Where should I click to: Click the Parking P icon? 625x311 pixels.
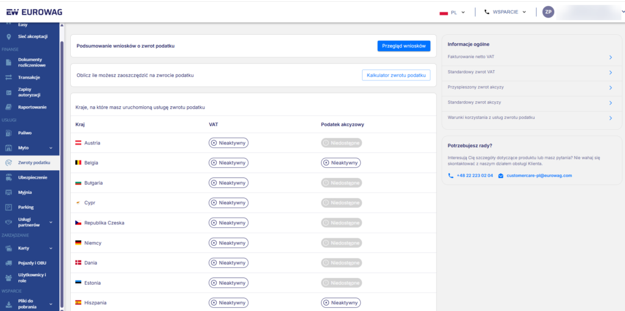tap(9, 207)
